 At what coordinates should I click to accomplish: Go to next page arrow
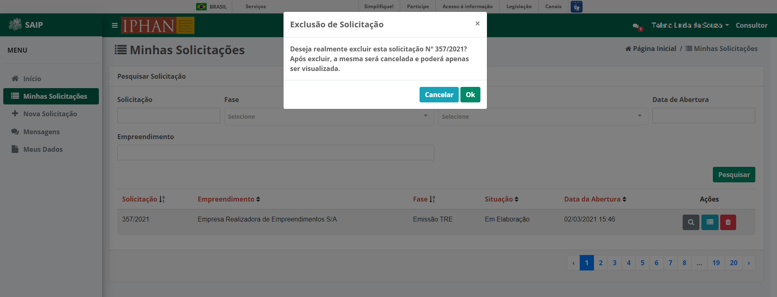(749, 263)
